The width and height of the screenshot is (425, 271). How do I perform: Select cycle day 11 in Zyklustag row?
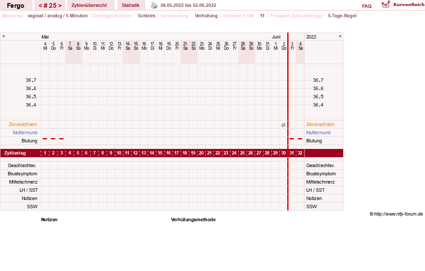127,153
